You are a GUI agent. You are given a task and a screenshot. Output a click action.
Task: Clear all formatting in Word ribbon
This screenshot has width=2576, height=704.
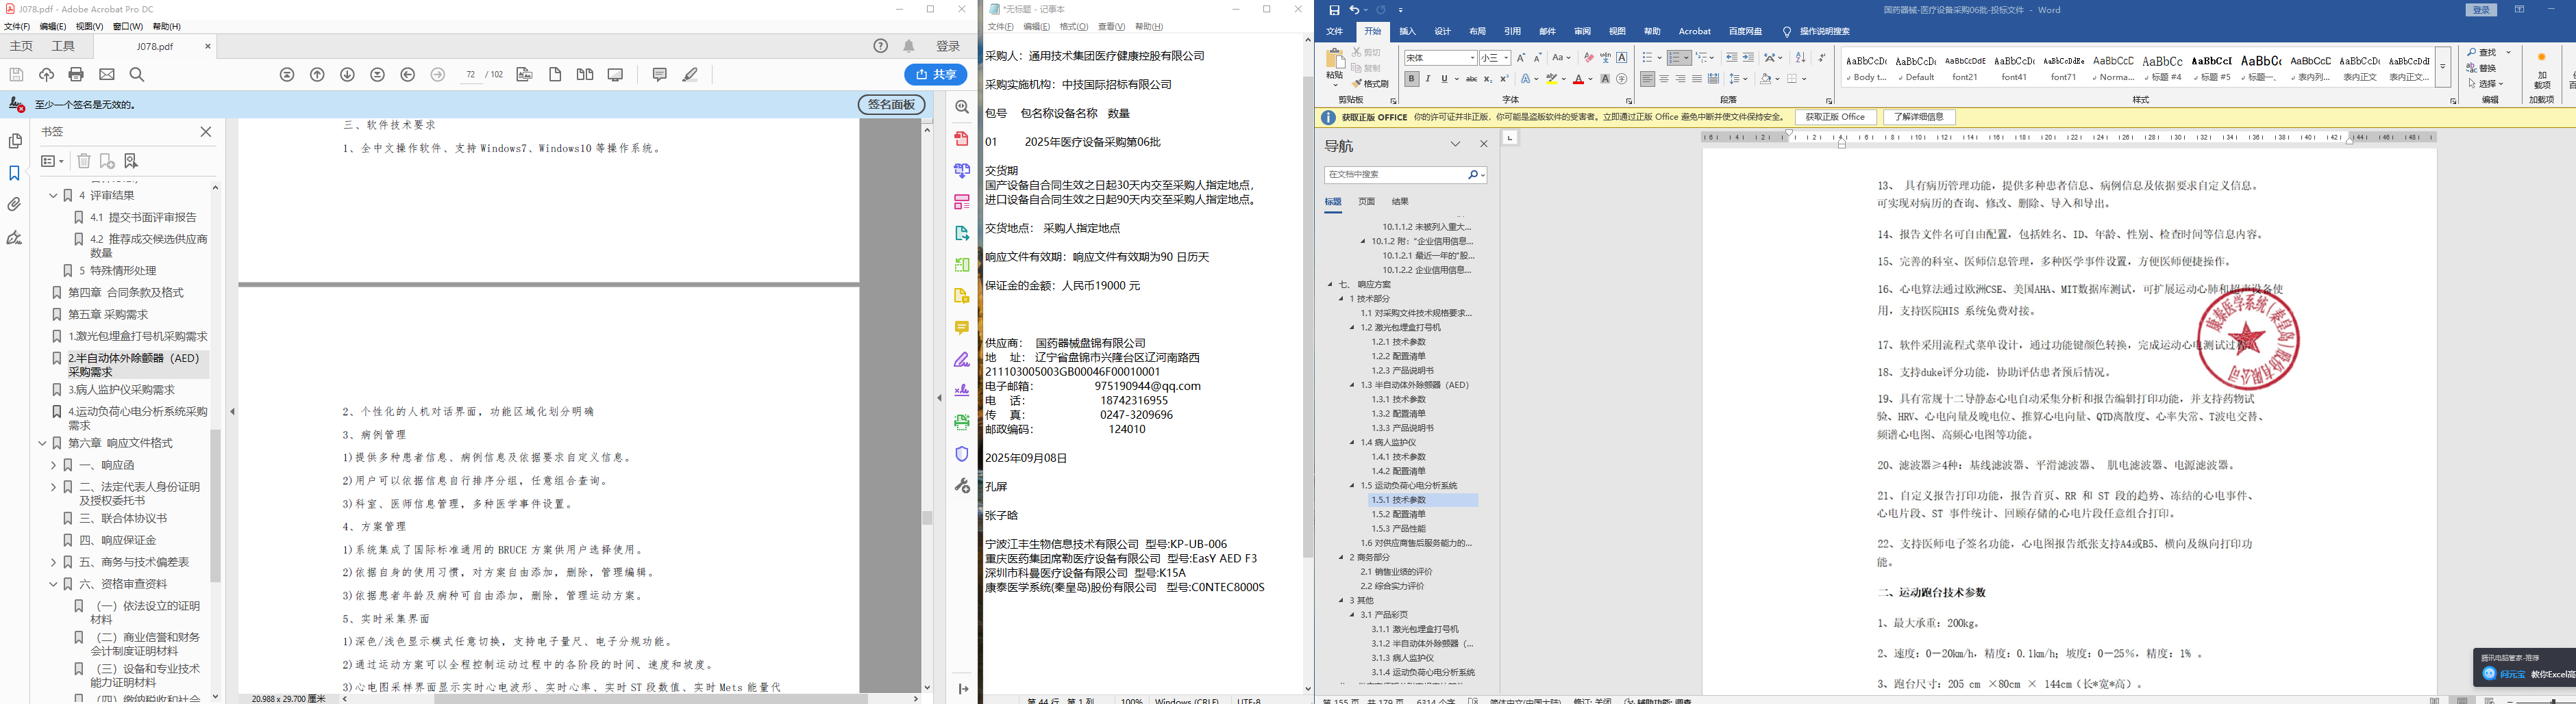click(x=1588, y=58)
